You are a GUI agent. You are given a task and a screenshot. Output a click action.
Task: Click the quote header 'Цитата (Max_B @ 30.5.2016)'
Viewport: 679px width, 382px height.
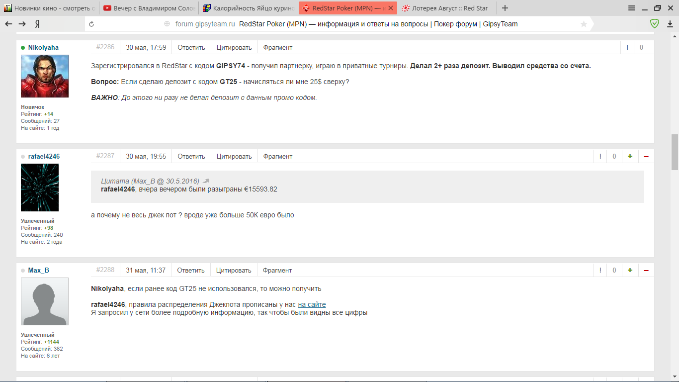(x=150, y=181)
